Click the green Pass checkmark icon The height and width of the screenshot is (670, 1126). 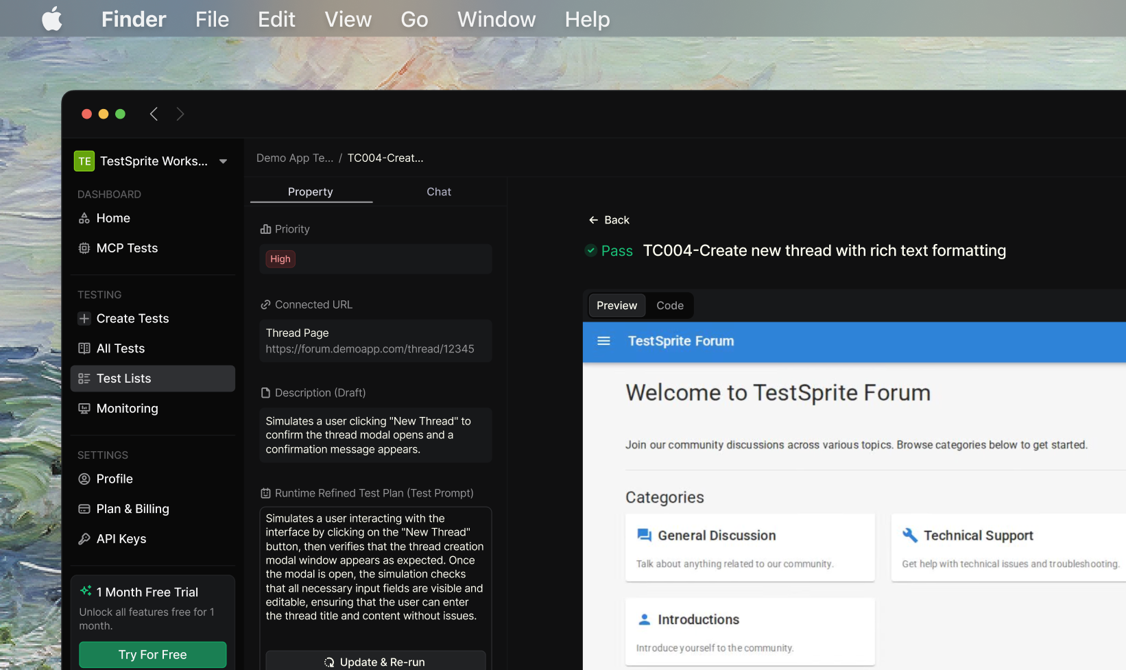pos(590,250)
